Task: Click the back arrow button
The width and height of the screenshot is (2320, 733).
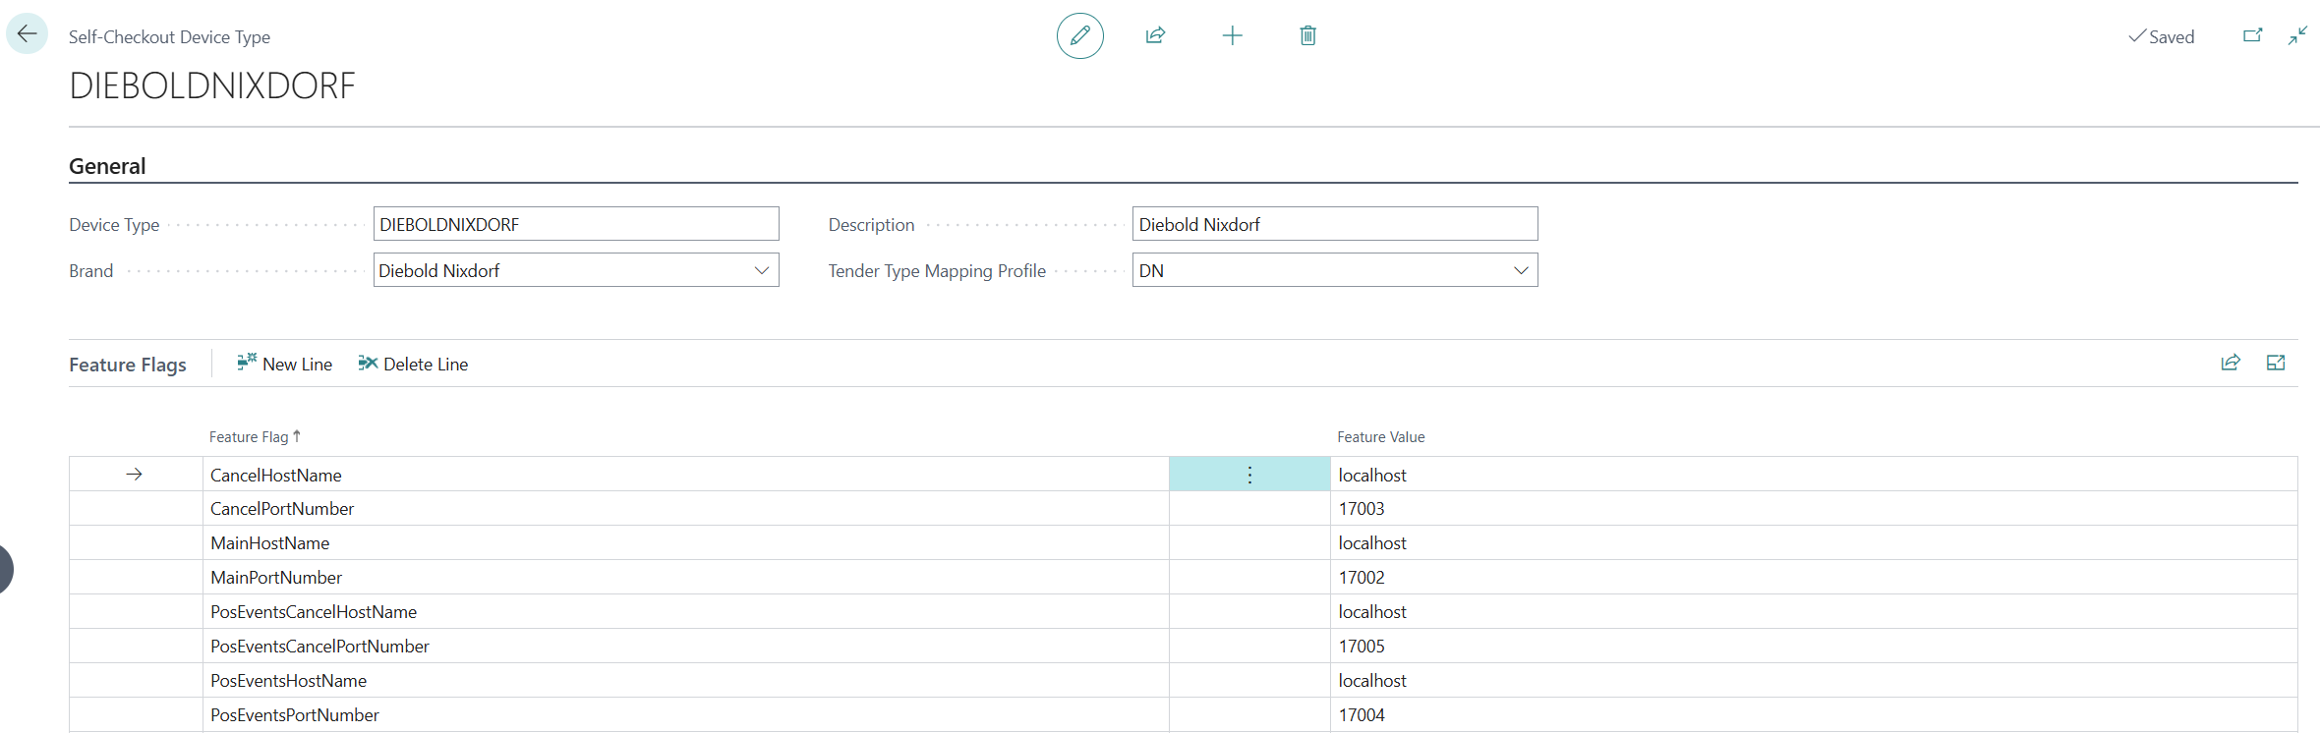Action: pos(27,34)
